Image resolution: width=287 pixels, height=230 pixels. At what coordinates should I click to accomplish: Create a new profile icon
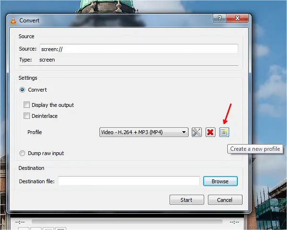224,132
